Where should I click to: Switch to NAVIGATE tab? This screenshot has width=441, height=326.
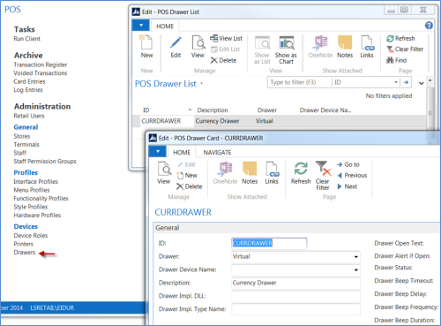click(x=217, y=152)
